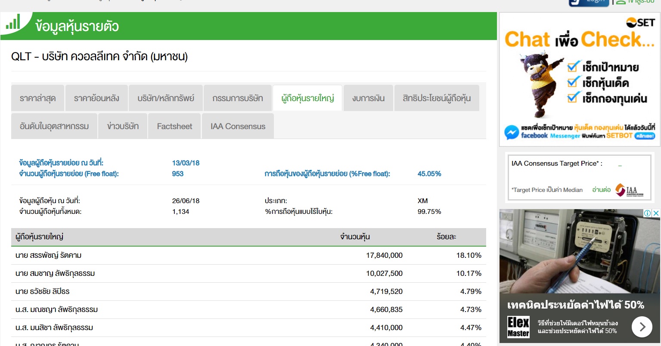Select shareholder นาย ธวัชชัย ลิปิธร
The height and width of the screenshot is (346, 661).
(42, 291)
